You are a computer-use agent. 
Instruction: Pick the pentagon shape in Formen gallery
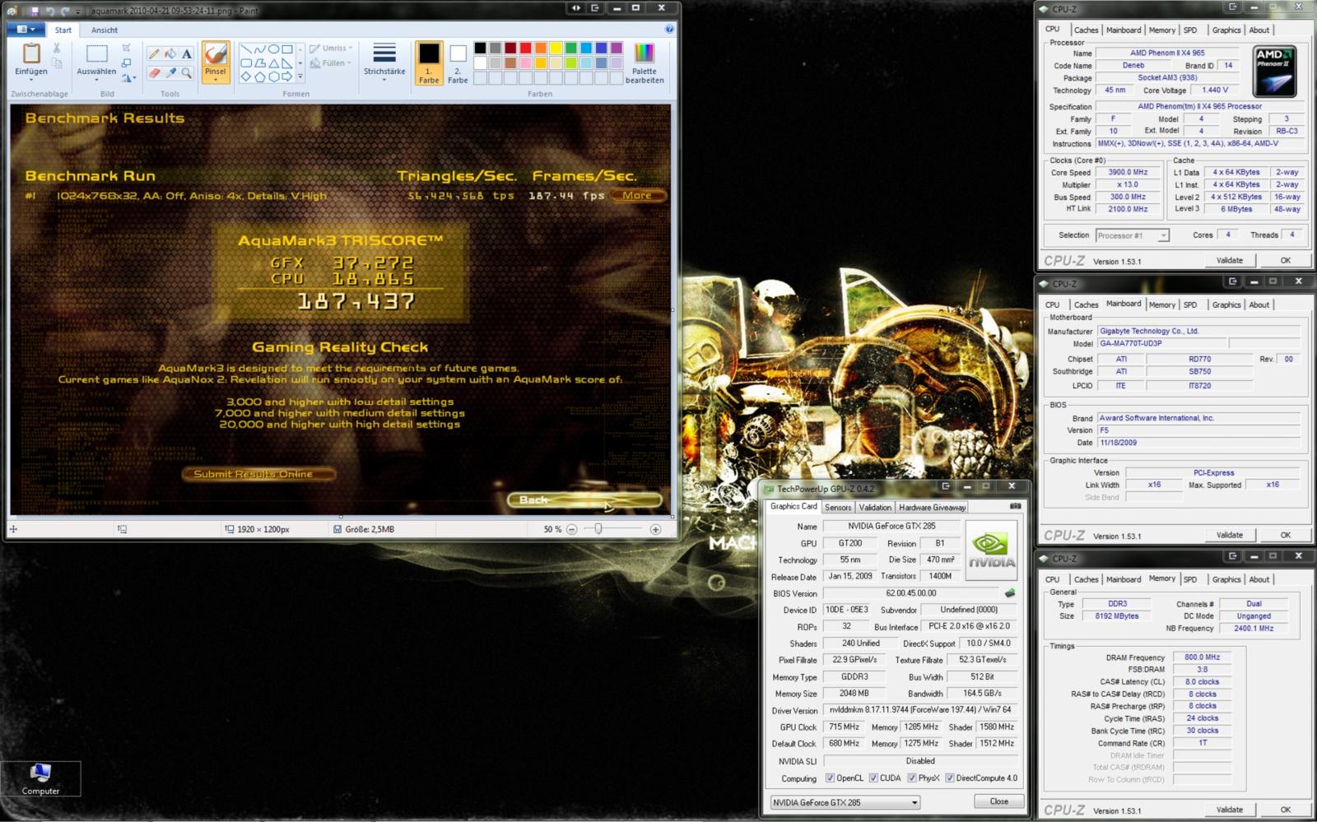(260, 77)
